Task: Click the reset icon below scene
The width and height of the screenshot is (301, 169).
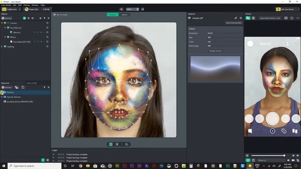Action: (127, 144)
